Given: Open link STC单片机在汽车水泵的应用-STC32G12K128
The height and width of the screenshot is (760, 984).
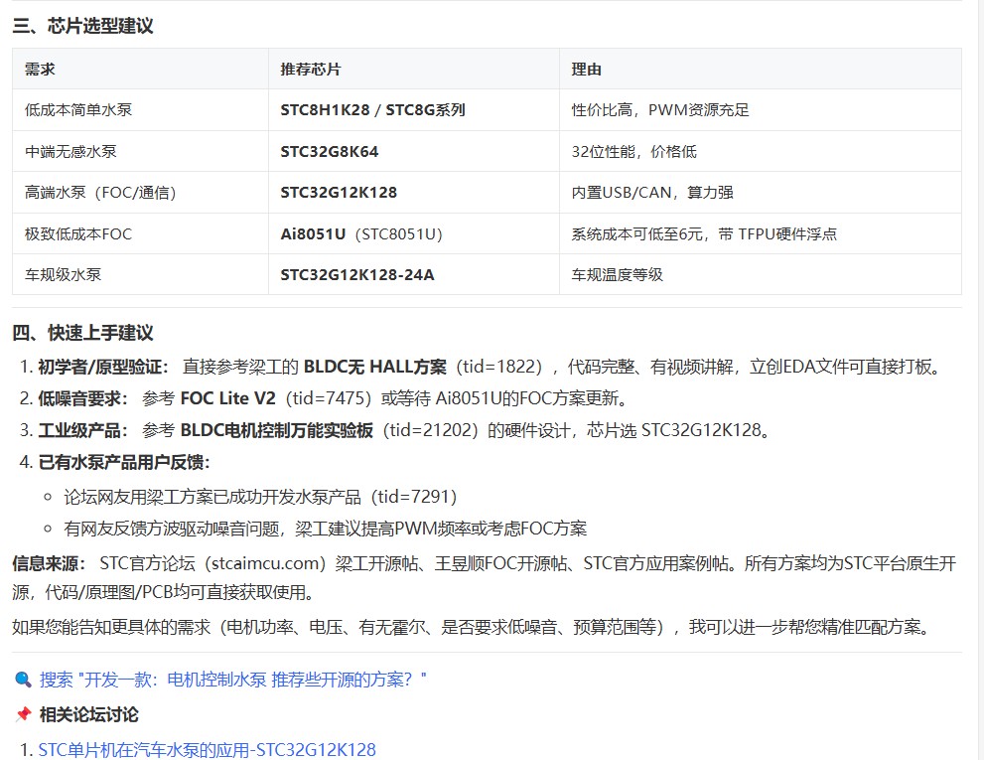Looking at the screenshot, I should tap(208, 749).
